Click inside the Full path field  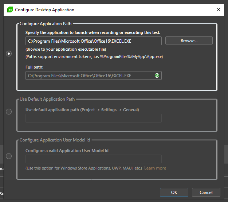pos(89,76)
